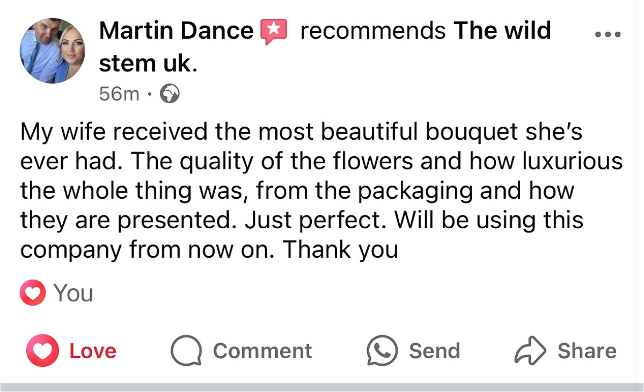Click the globe public privacy icon

coord(171,95)
